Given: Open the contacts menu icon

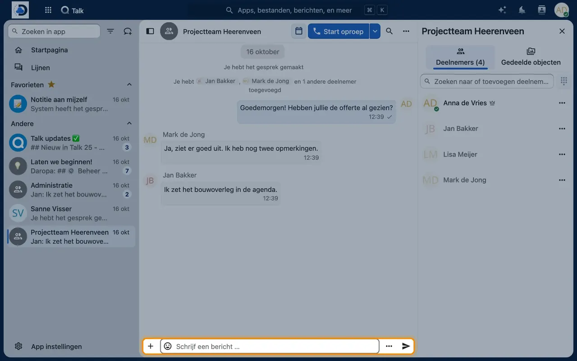Looking at the screenshot, I should (542, 10).
